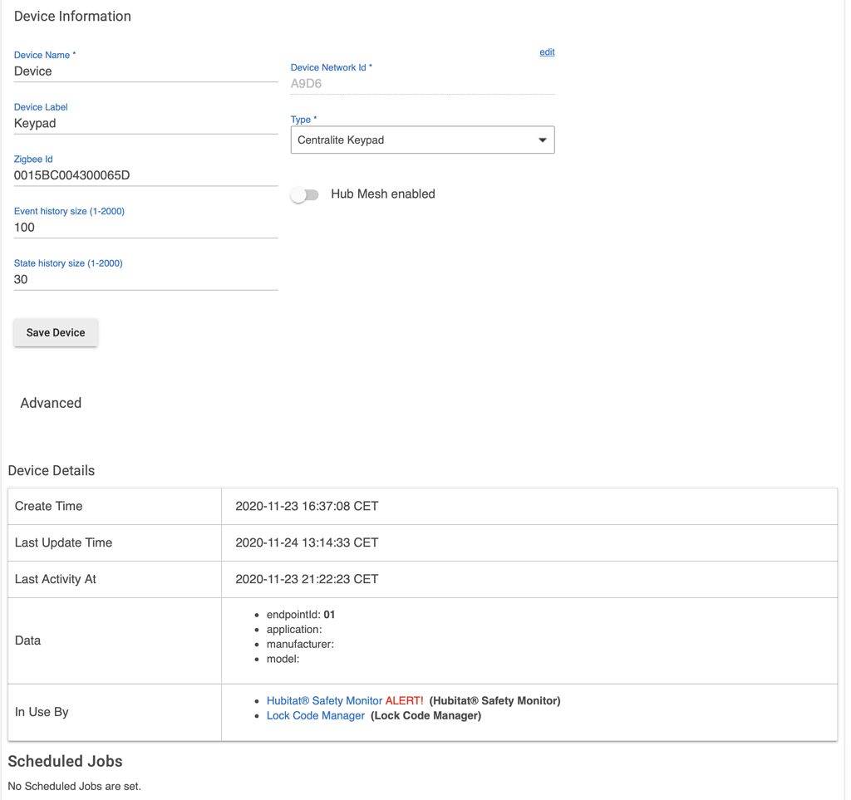
Task: Click the Device Network Id field
Action: pos(422,83)
